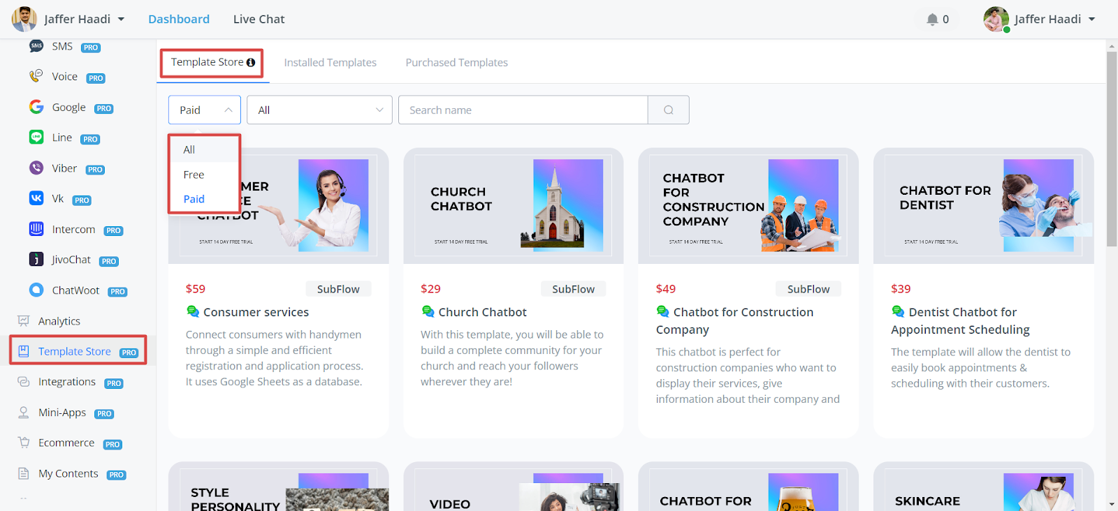
Task: Click the JivoChat icon
Action: (x=36, y=260)
